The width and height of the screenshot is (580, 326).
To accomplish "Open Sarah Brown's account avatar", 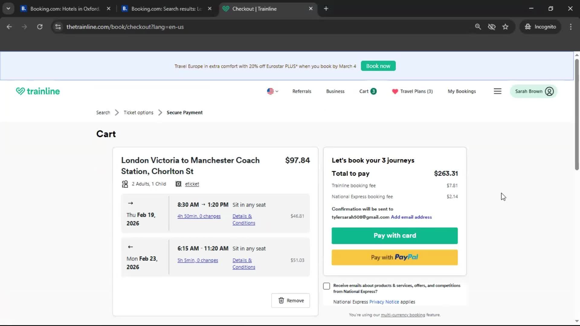I will pyautogui.click(x=549, y=91).
